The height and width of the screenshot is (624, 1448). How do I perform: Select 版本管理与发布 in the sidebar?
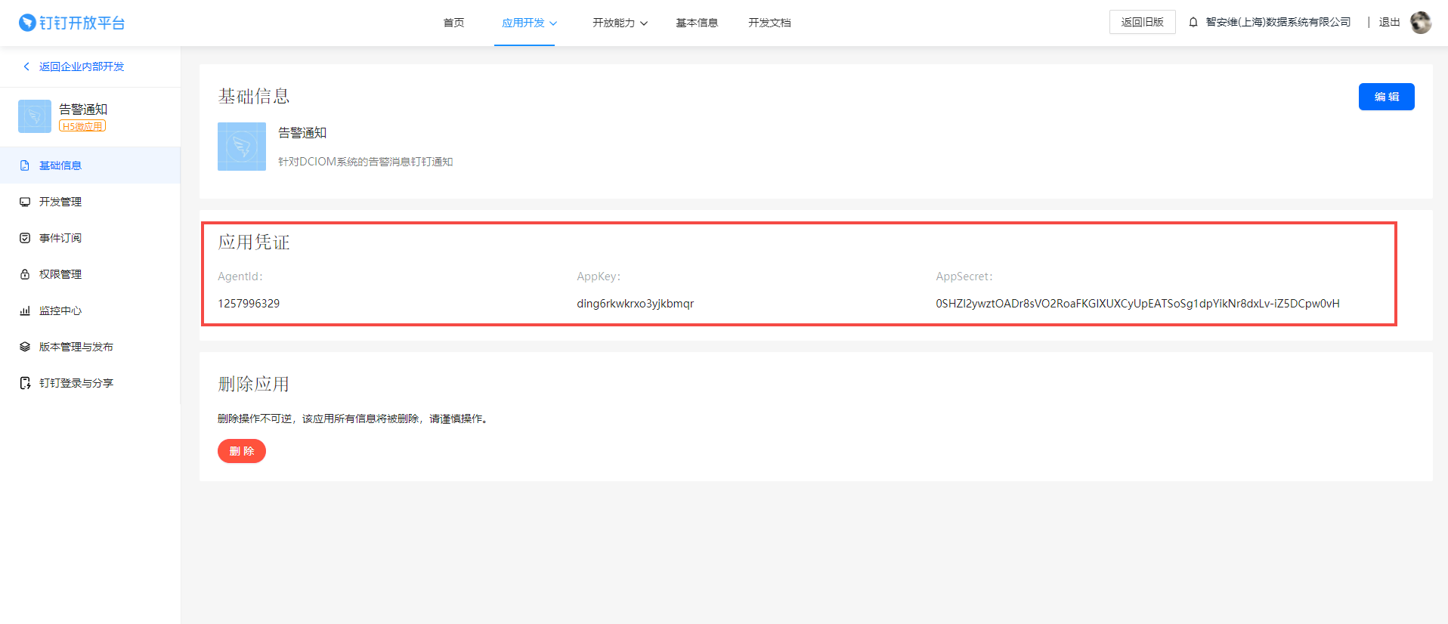coord(90,347)
